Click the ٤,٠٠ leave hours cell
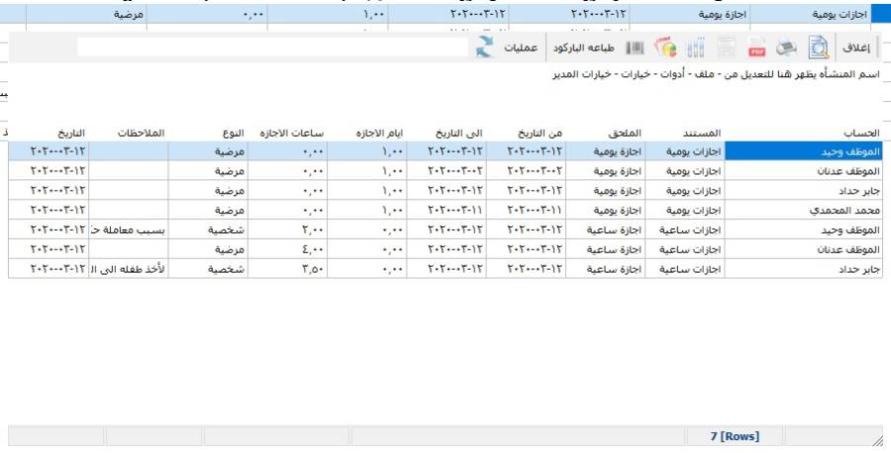This screenshot has width=891, height=453. (287, 250)
